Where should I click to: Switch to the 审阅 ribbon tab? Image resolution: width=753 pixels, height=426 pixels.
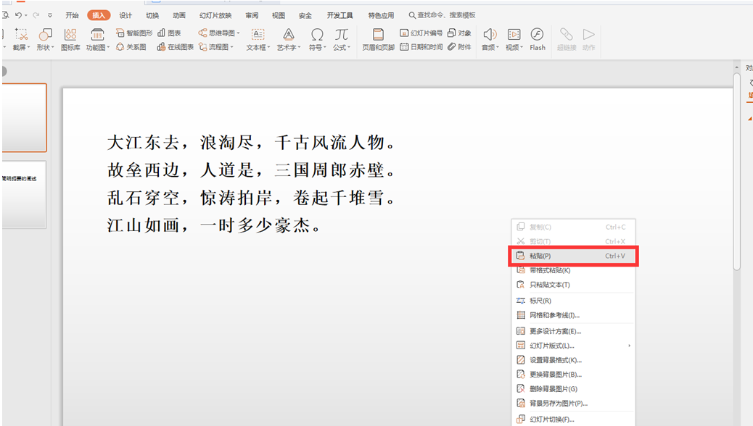click(x=252, y=15)
